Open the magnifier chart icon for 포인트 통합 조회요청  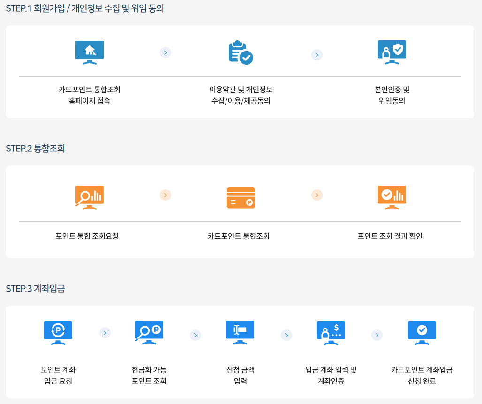coord(89,197)
